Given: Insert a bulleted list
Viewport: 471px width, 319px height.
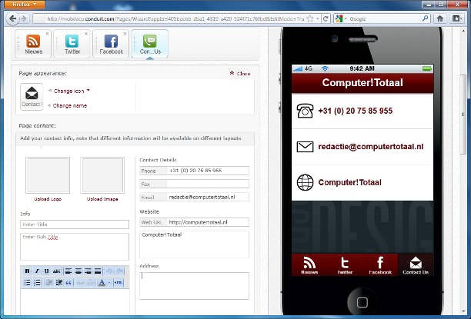Looking at the screenshot, I should (x=28, y=283).
